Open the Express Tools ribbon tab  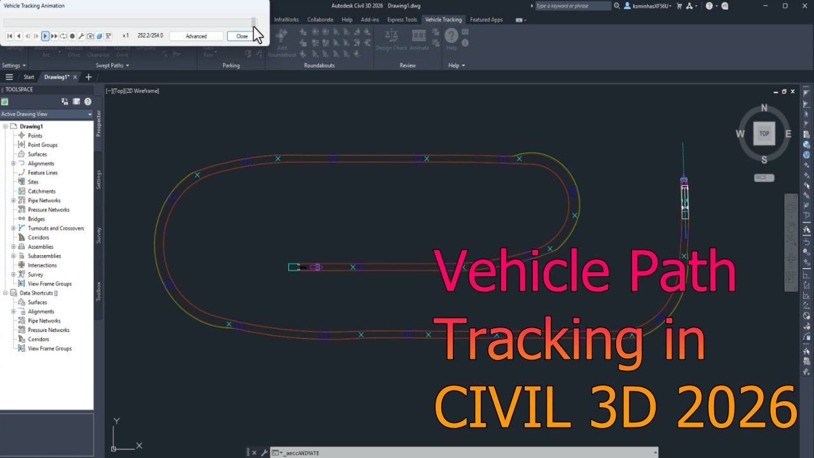point(402,20)
